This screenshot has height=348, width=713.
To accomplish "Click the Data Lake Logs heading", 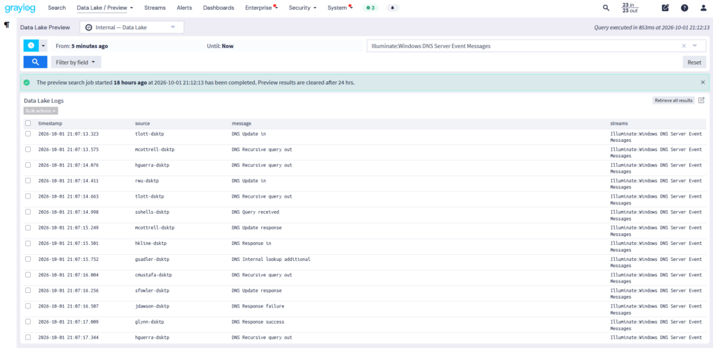I will (44, 101).
